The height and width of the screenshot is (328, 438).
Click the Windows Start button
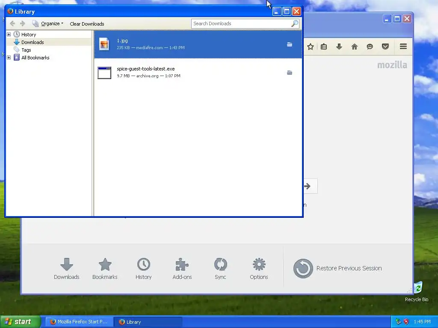20,322
